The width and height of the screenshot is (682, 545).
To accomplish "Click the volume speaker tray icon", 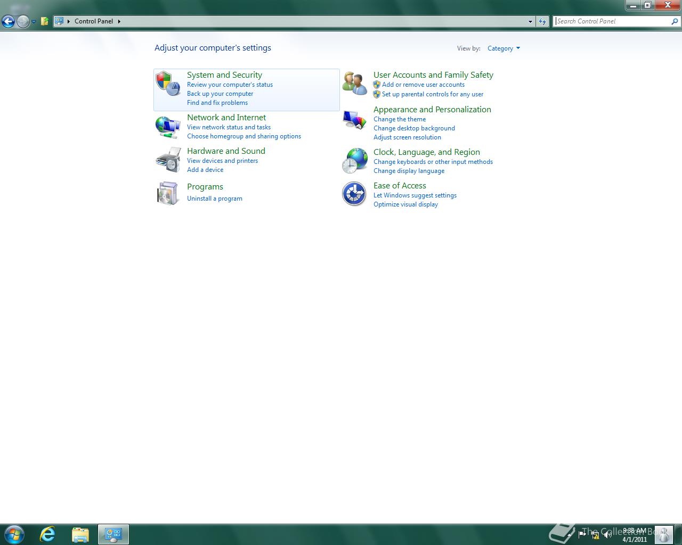I will pyautogui.click(x=608, y=535).
